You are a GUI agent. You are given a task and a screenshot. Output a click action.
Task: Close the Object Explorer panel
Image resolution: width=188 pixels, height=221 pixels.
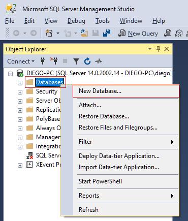[167, 49]
